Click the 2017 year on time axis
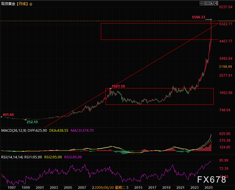This screenshot has height=190, width=235. click(152, 187)
